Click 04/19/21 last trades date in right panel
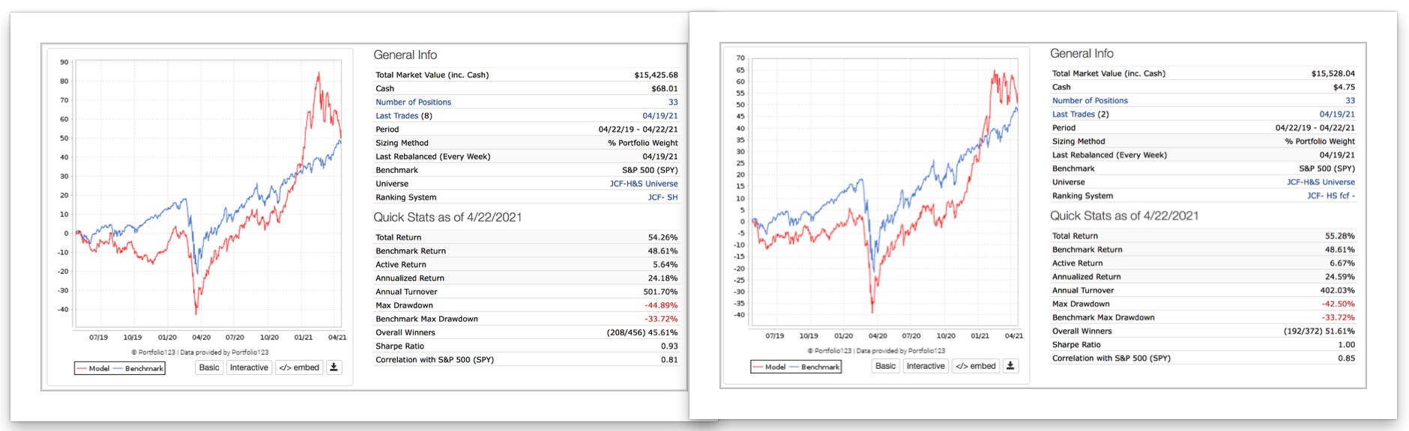 click(1337, 114)
